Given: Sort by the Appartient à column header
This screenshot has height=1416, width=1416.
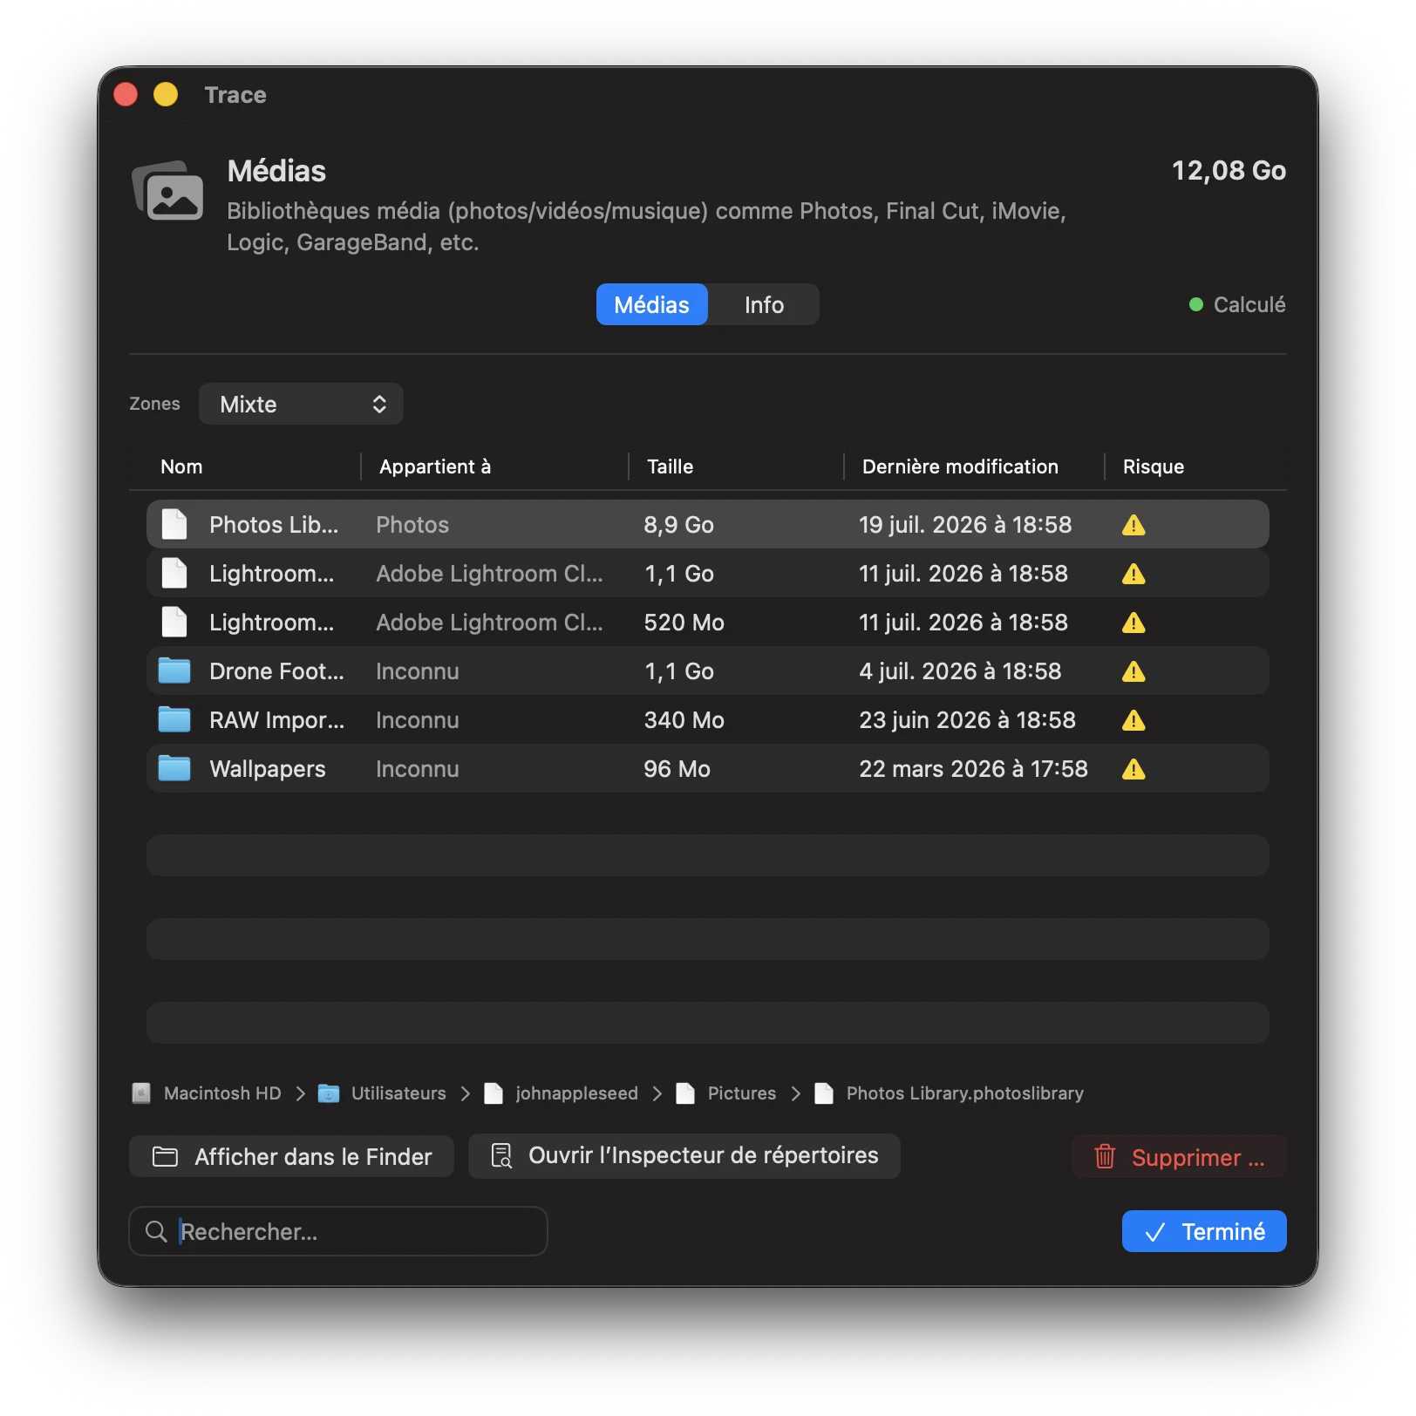Looking at the screenshot, I should coord(435,466).
